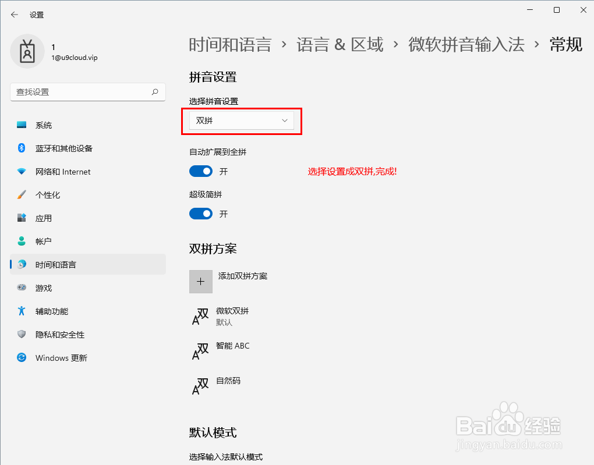Viewport: 594px width, 465px height.
Task: Click the Bluetooth icon in sidebar
Action: (22, 148)
